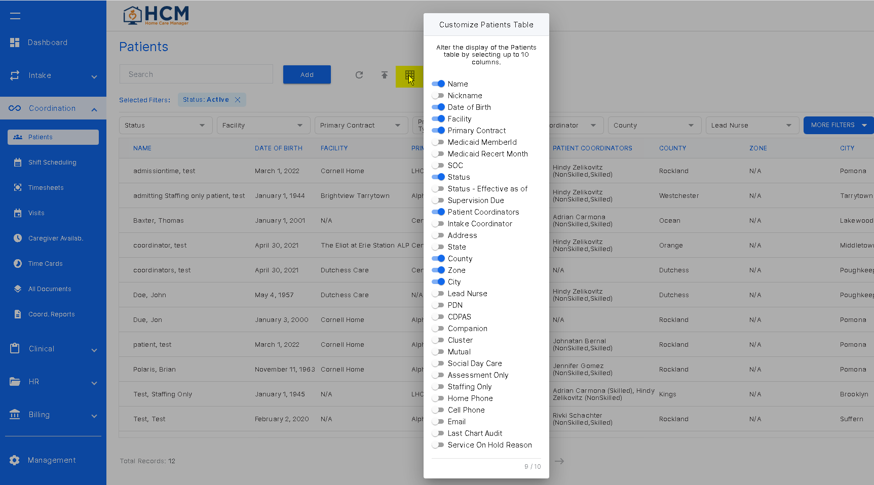Click the Caregiver Availab. clock icon
This screenshot has width=874, height=485.
[18, 238]
